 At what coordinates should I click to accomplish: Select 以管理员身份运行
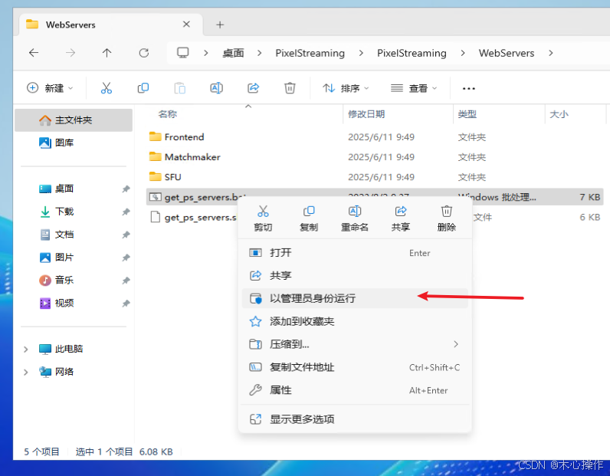[x=355, y=298]
